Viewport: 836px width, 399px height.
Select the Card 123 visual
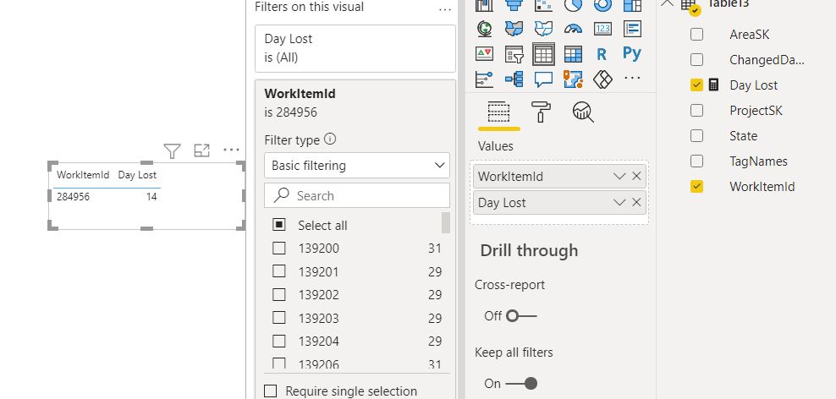(602, 29)
